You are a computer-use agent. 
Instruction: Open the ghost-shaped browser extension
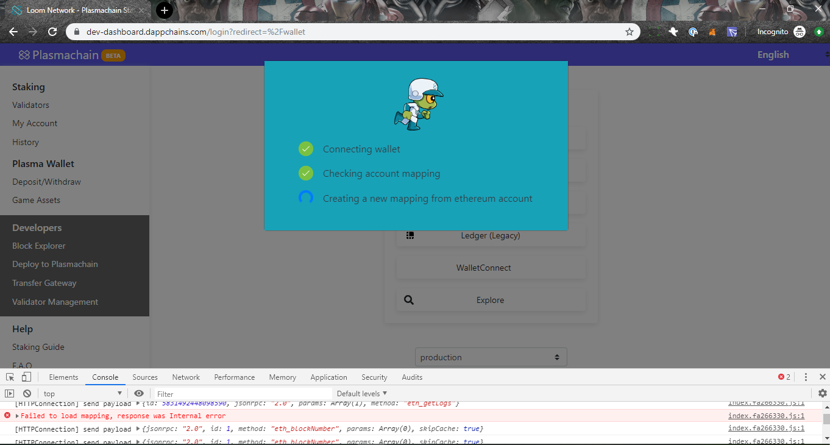pos(673,31)
